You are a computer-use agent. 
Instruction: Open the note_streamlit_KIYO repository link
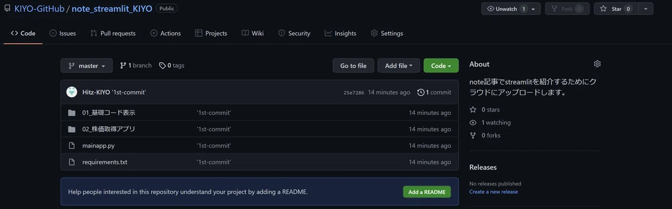112,9
